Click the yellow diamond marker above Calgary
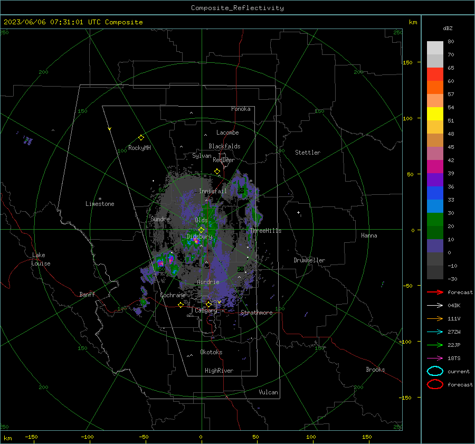 point(208,304)
